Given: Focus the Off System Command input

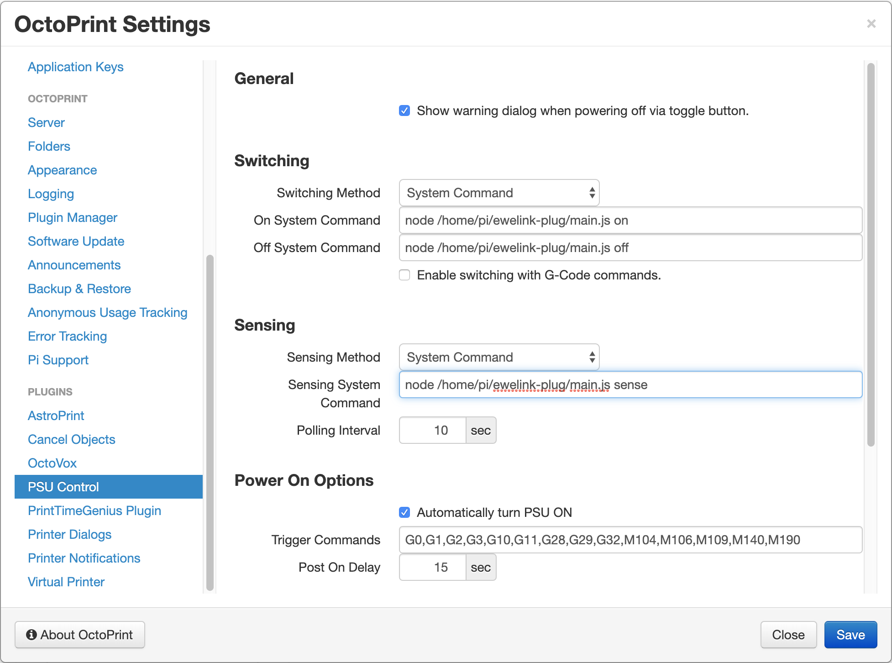Looking at the screenshot, I should (x=630, y=248).
